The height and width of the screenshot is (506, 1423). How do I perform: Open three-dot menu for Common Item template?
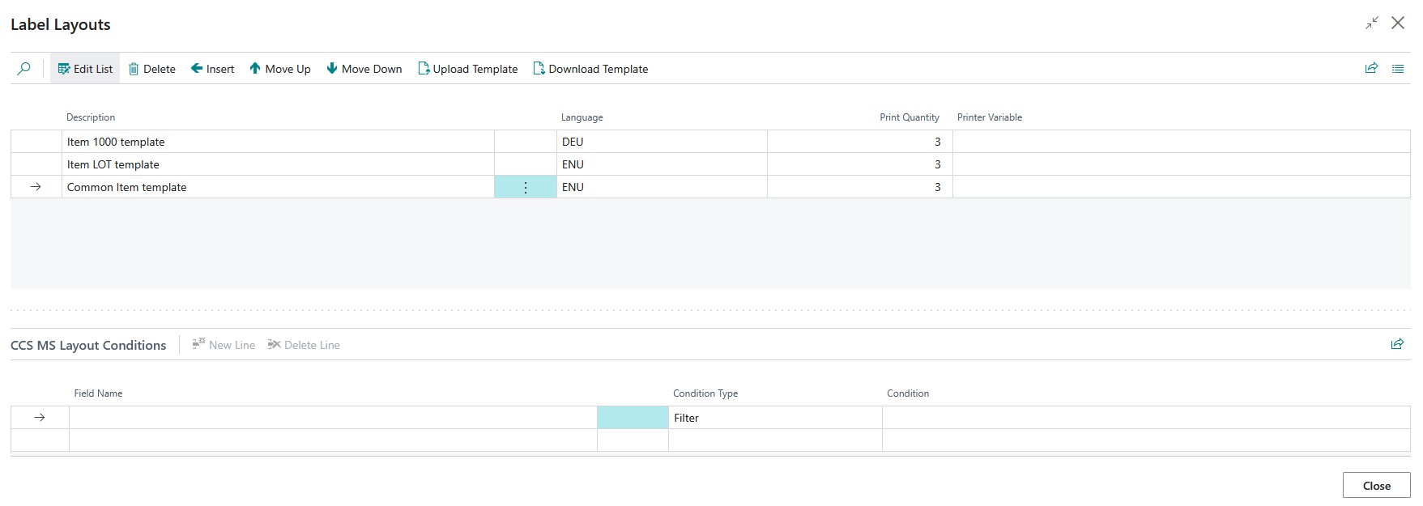(526, 187)
